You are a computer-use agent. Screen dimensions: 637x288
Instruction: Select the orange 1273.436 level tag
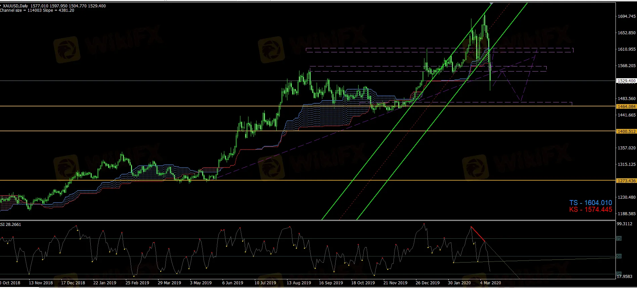[x=627, y=181]
